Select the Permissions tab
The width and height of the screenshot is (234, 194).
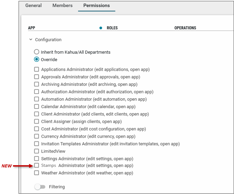(97, 6)
